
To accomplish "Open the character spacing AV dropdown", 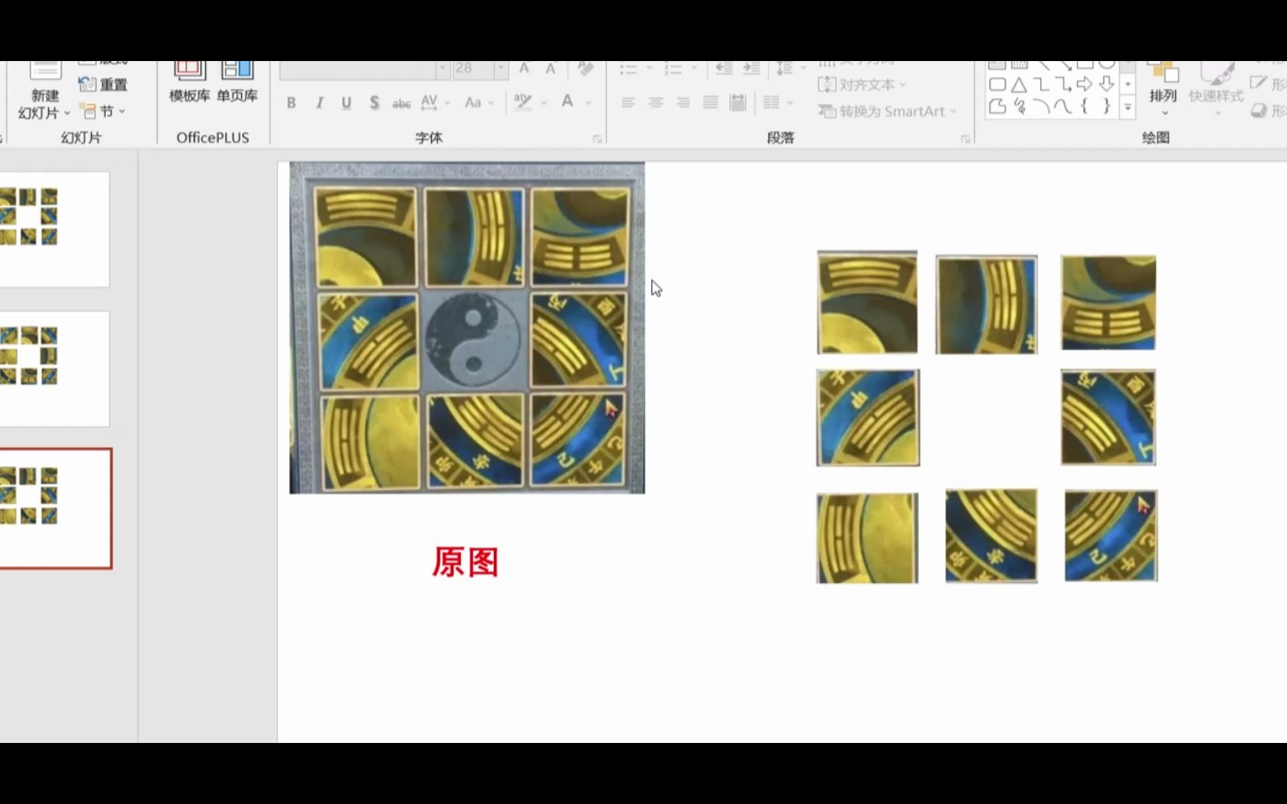I will (x=436, y=103).
